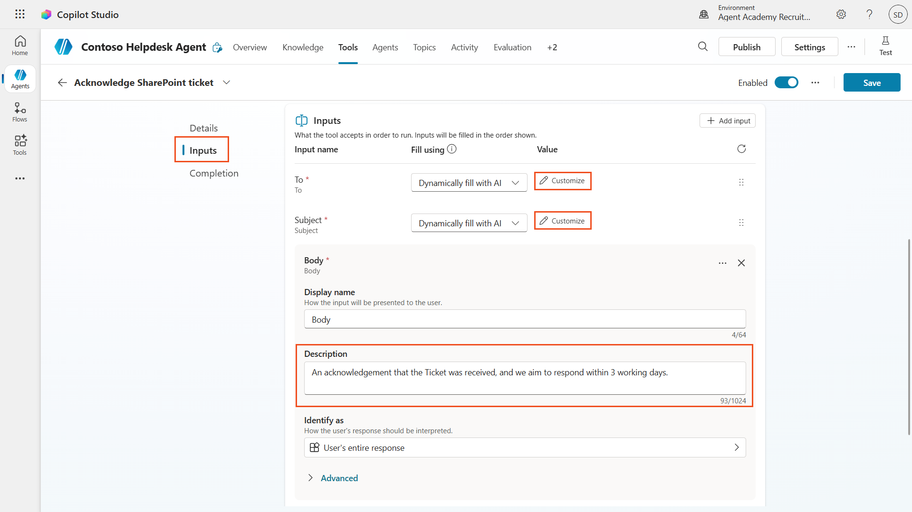Select Completion in the side navigation

214,173
